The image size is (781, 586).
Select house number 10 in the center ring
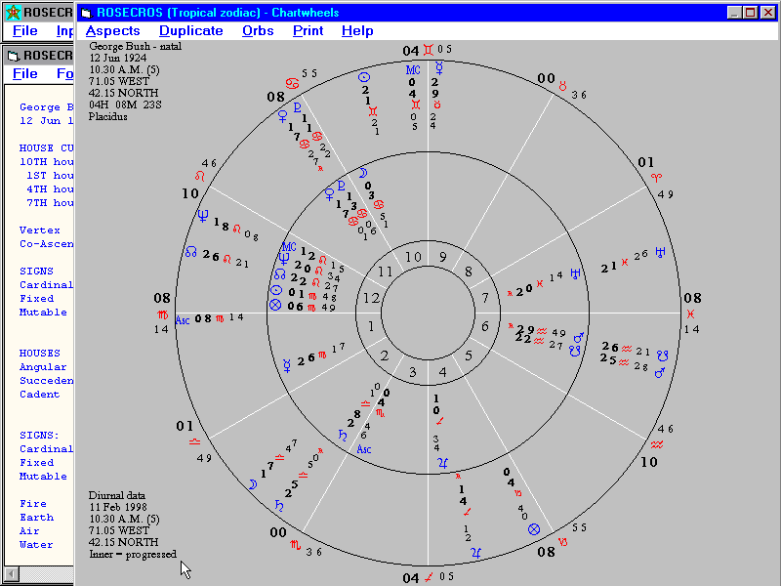point(413,257)
